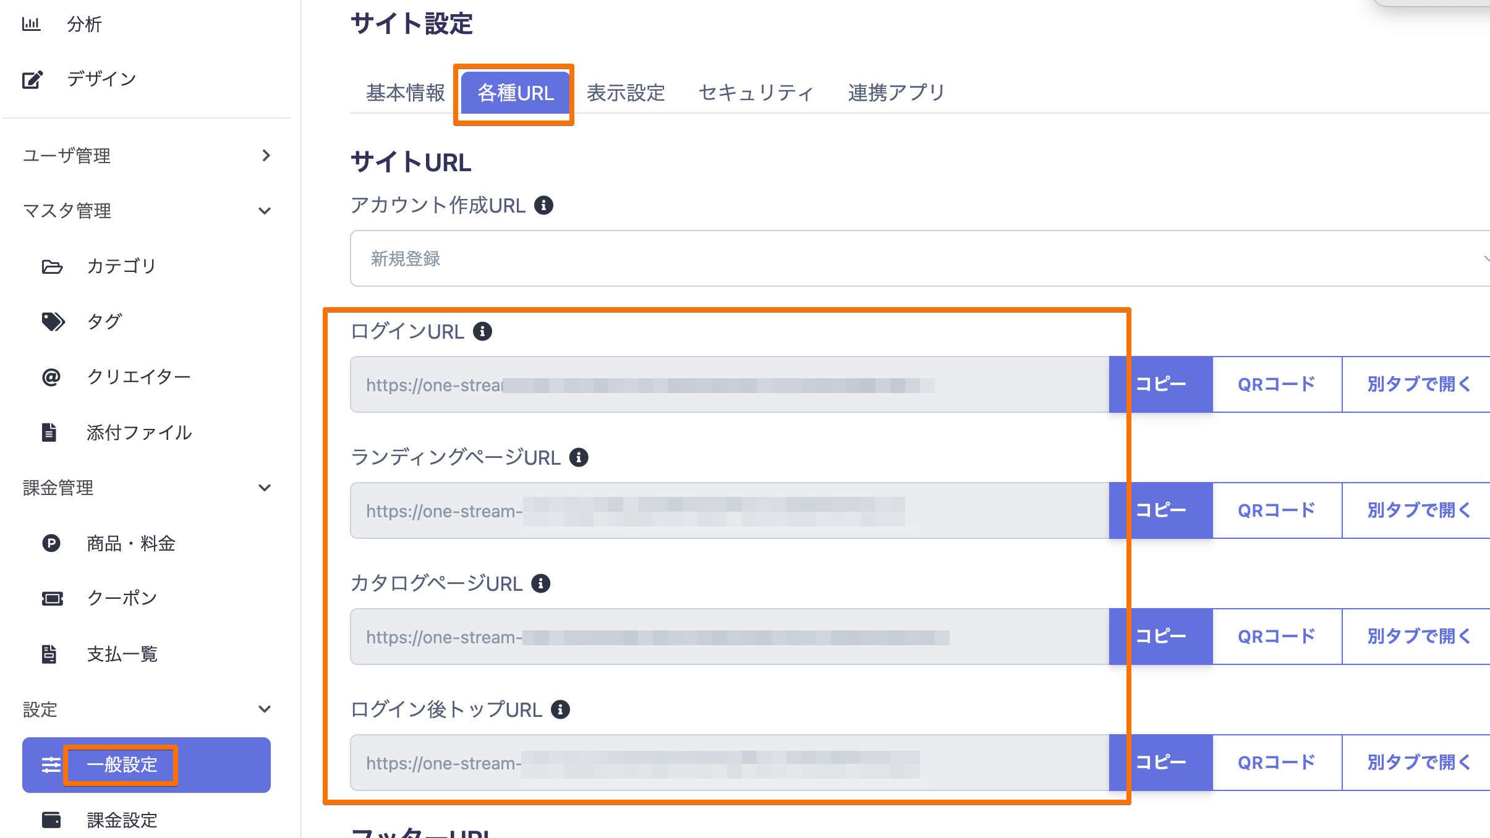The width and height of the screenshot is (1490, 838).
Task: Copy the ログインURL with コピー button
Action: point(1160,384)
